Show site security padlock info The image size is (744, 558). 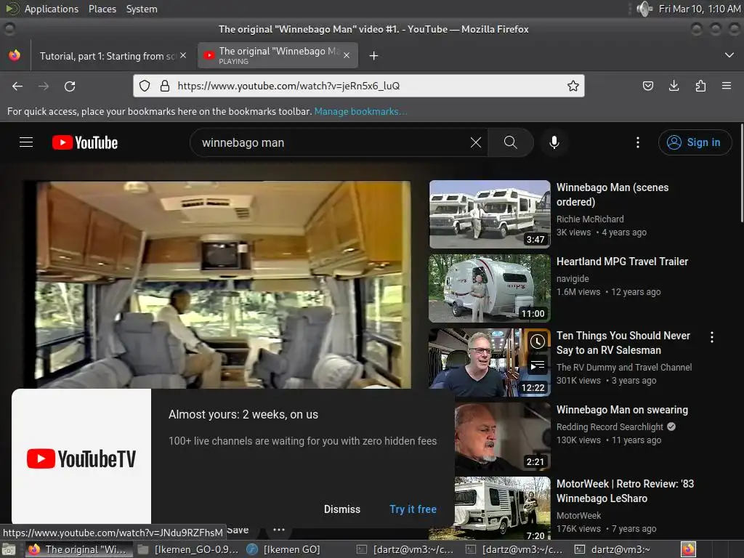pyautogui.click(x=165, y=86)
